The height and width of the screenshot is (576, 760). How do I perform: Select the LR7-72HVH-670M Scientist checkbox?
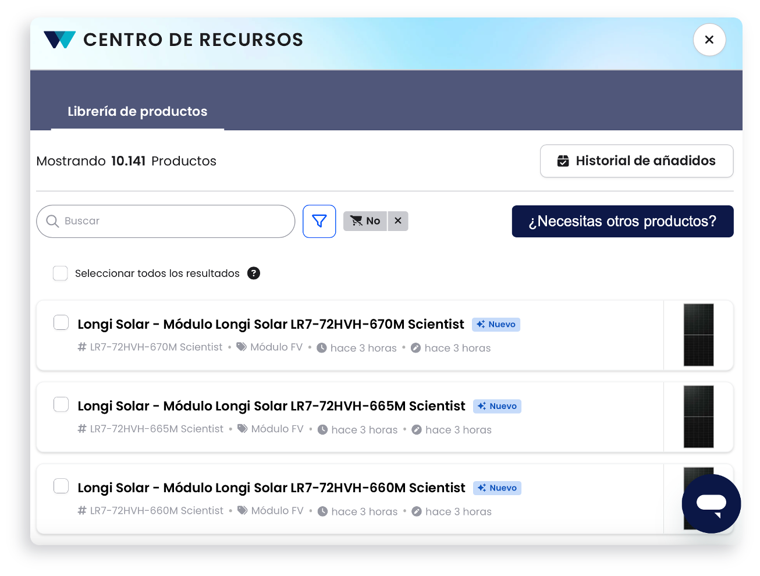61,323
